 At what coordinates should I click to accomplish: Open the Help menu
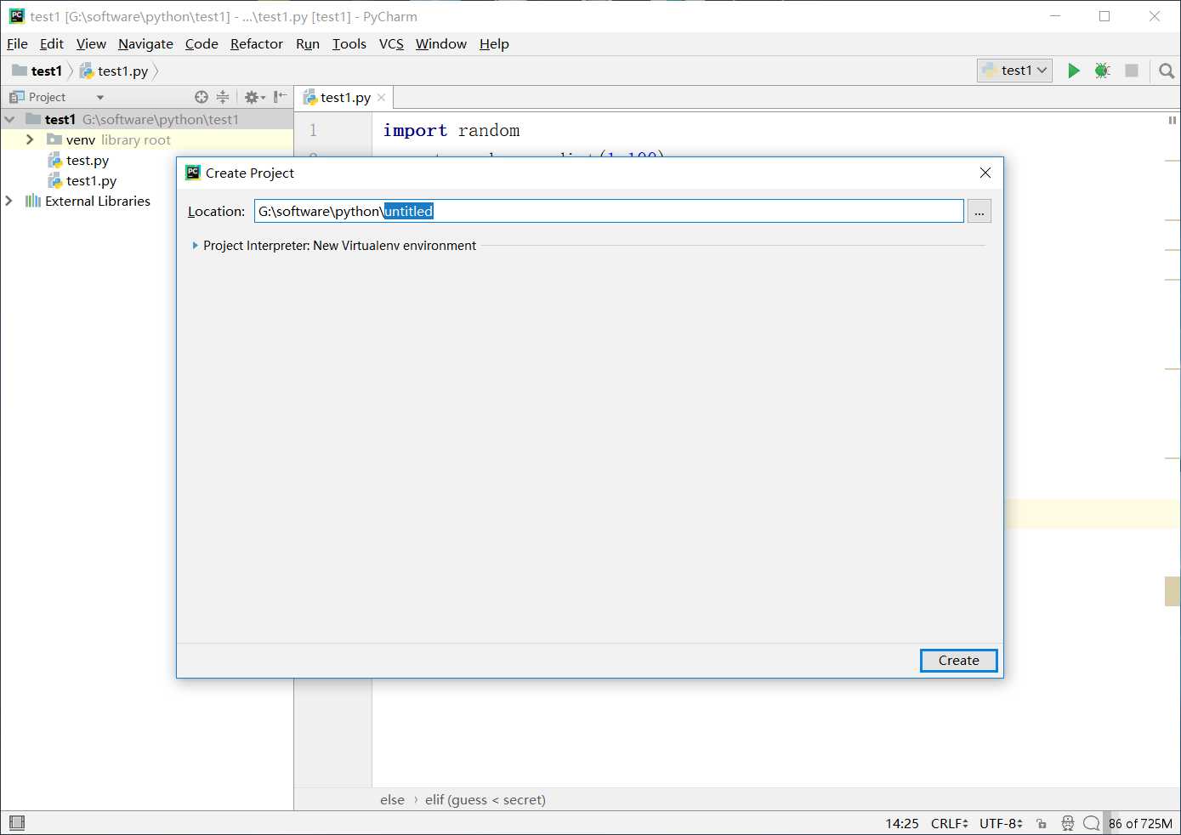(x=494, y=44)
